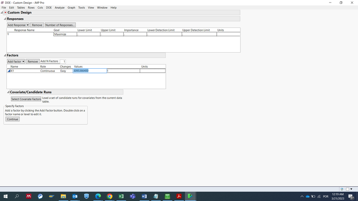
Task: Click the JMP home window icon in status bar
Action: pos(342,189)
